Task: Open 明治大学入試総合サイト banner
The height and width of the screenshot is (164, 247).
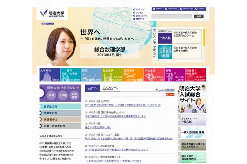Action: [x=192, y=99]
